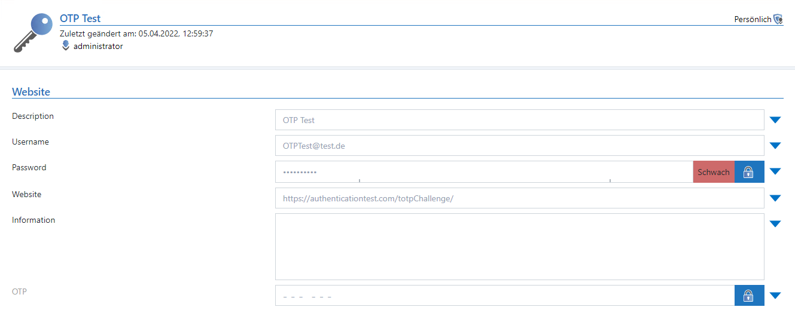This screenshot has height=313, width=795.
Task: Reveal OTP with the OTP lock button
Action: 749,295
